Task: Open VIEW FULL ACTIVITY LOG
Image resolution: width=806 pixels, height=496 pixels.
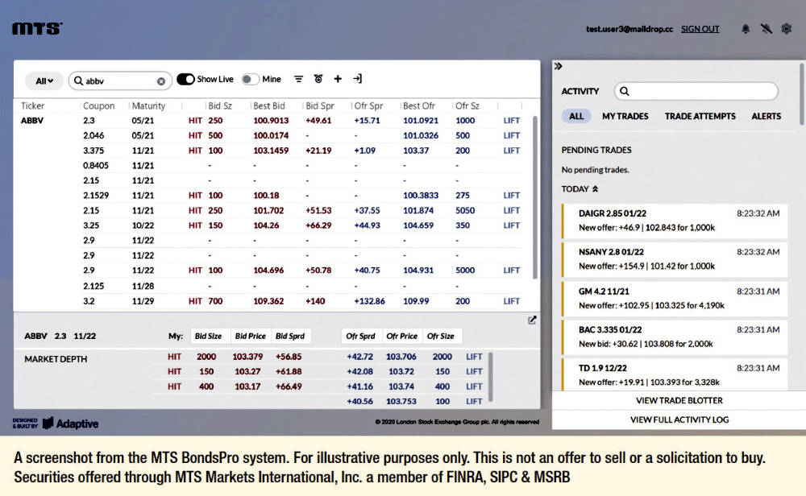Action: pos(679,420)
